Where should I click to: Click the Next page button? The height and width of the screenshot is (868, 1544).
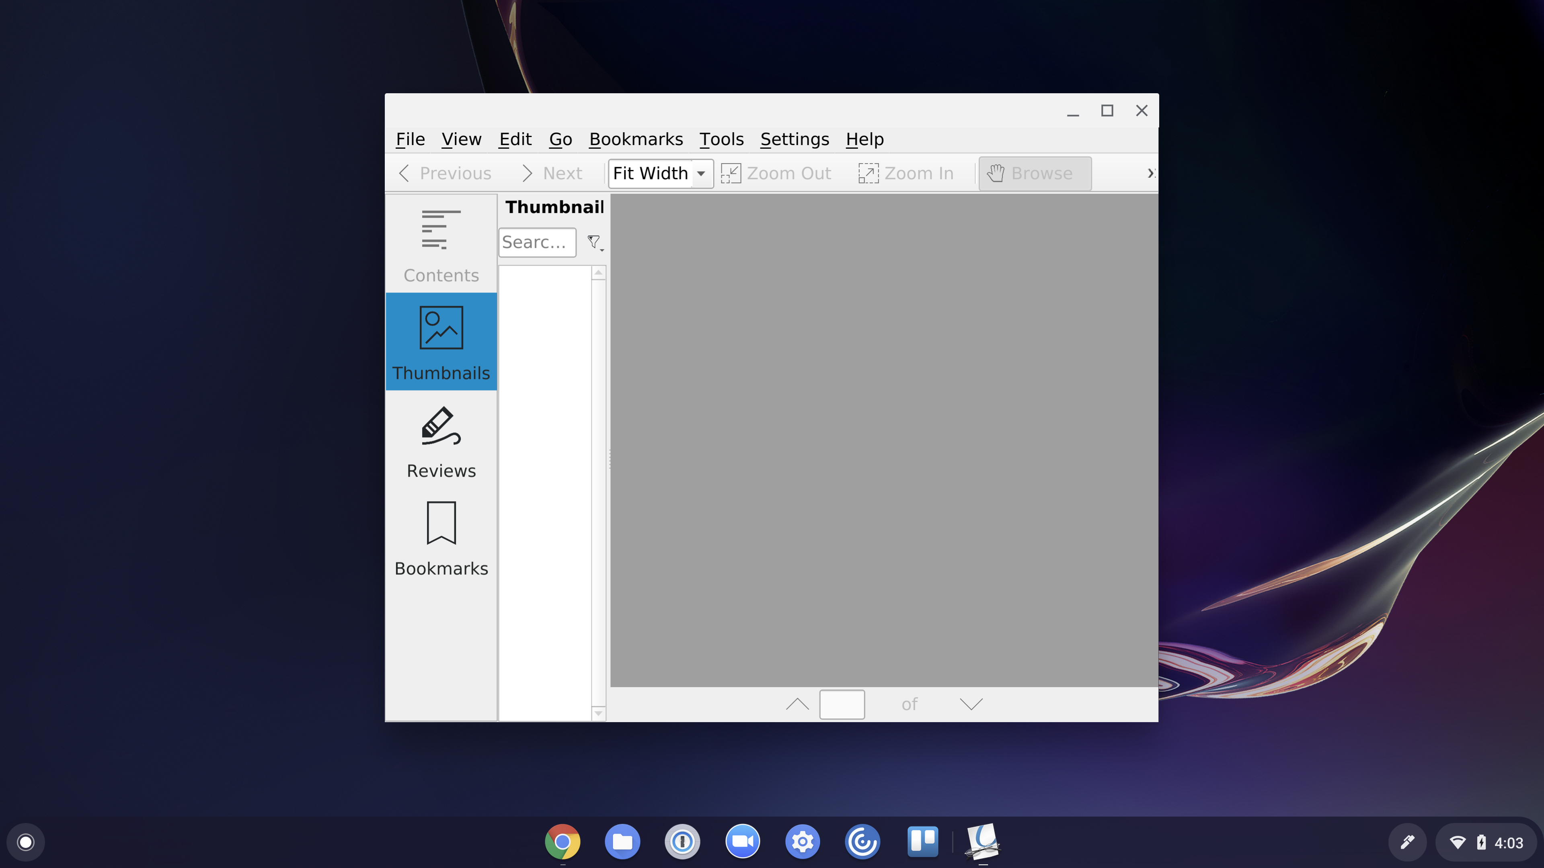[552, 173]
